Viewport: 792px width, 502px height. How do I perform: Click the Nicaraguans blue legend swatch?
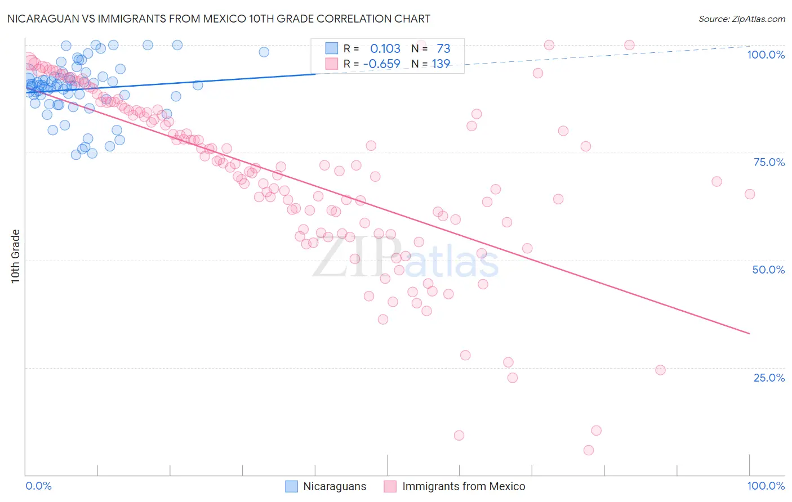(291, 486)
